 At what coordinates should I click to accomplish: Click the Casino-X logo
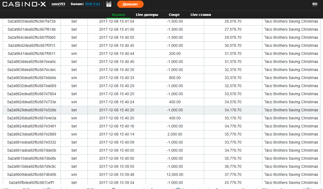24,4
